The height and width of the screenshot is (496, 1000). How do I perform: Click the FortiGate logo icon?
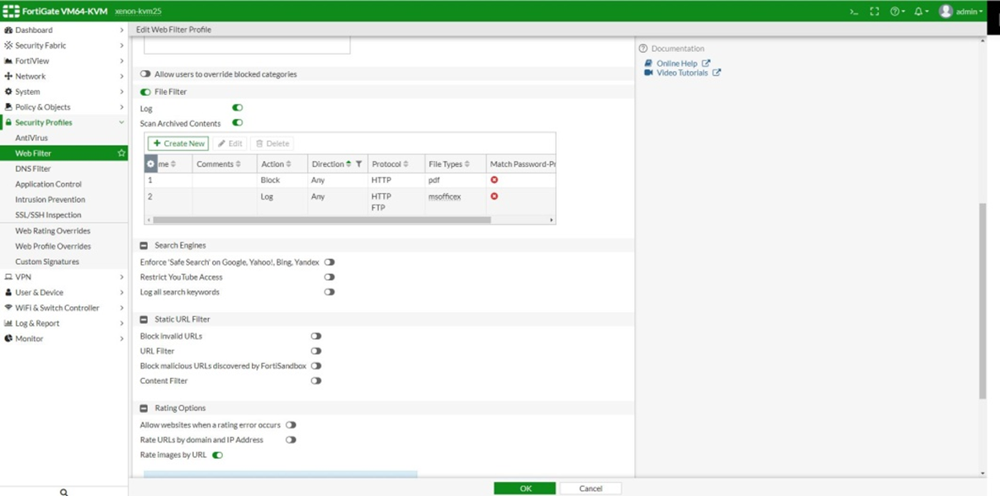(11, 12)
